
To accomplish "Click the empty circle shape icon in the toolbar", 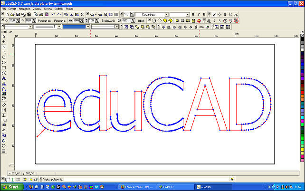I will click(154, 20).
